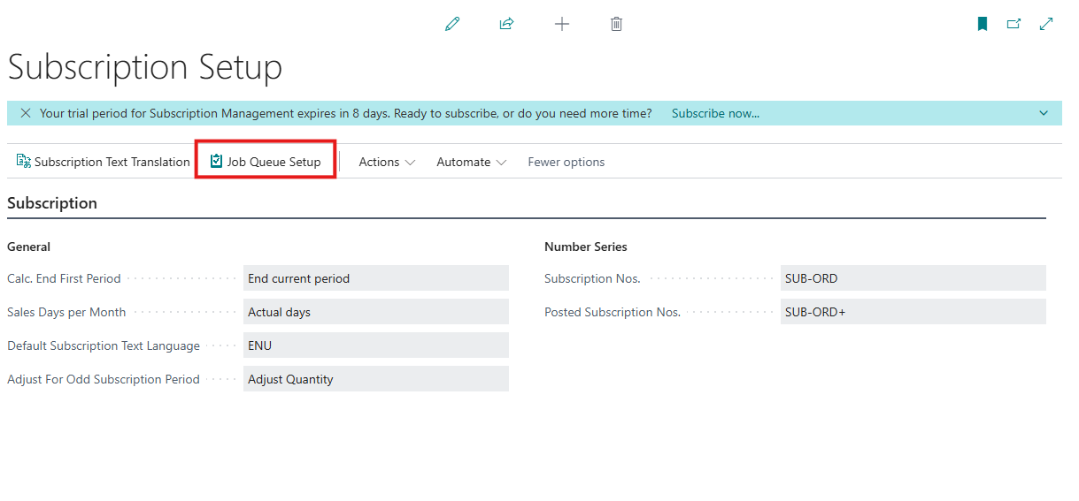The height and width of the screenshot is (501, 1079).
Task: Open page in new window icon
Action: pos(1013,25)
